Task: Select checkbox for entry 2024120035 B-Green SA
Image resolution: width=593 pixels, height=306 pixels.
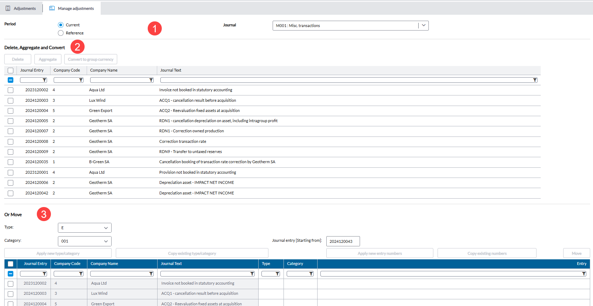Action: click(11, 162)
